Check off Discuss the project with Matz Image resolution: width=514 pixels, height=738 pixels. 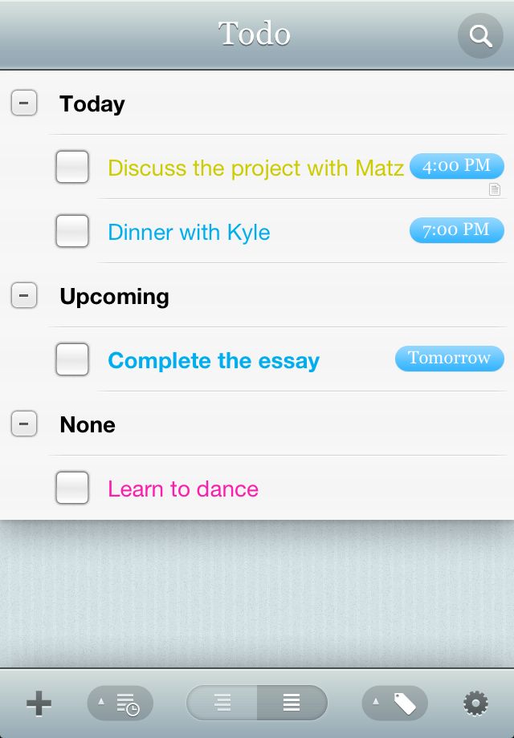[x=72, y=167]
